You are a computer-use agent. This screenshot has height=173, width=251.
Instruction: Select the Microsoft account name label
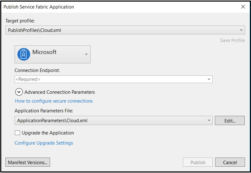[44, 52]
